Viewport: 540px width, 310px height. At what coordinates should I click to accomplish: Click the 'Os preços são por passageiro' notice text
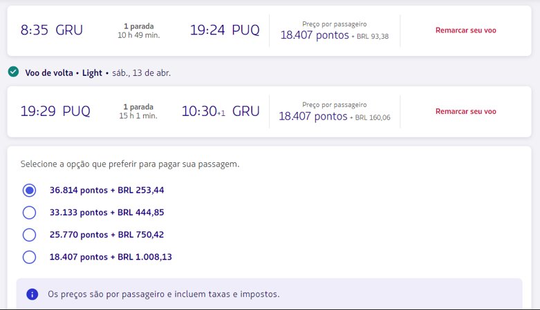(164, 294)
